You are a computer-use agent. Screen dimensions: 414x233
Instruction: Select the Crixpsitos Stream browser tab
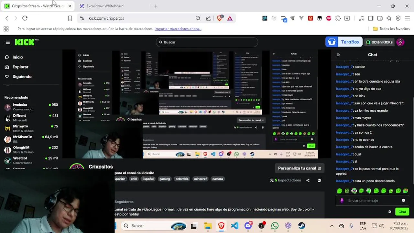pyautogui.click(x=38, y=6)
